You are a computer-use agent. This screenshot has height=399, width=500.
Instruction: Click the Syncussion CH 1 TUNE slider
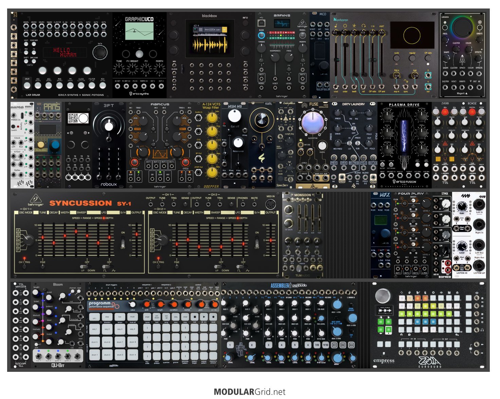point(42,239)
